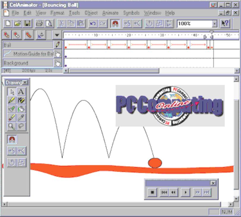Open the 100% zoom dropdown
Screen dimensions: 241x217
click(x=215, y=24)
